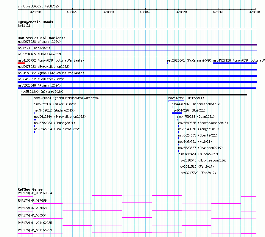The image size is (265, 237).
Task: Click the 42881k ruler tick label
Action: point(35,12)
